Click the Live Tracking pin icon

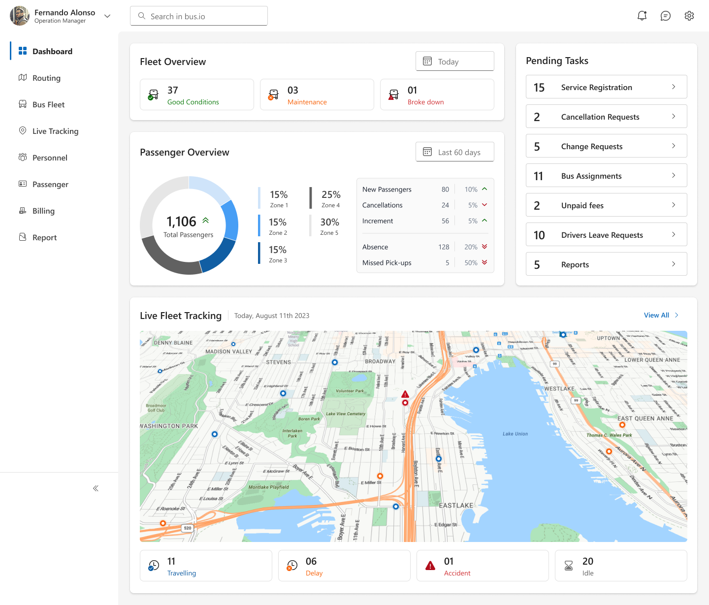point(23,131)
